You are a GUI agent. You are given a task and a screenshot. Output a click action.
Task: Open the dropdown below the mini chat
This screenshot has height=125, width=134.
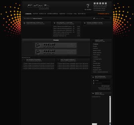(x=94, y=124)
